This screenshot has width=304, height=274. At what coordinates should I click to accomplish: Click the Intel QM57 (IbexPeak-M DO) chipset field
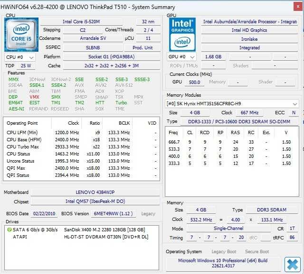point(95,201)
